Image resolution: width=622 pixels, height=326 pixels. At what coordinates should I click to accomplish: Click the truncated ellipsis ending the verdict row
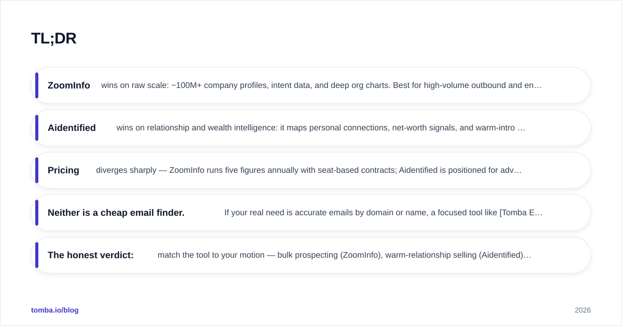click(x=528, y=256)
